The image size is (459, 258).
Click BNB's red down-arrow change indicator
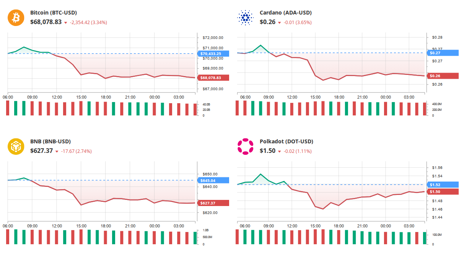coord(57,151)
